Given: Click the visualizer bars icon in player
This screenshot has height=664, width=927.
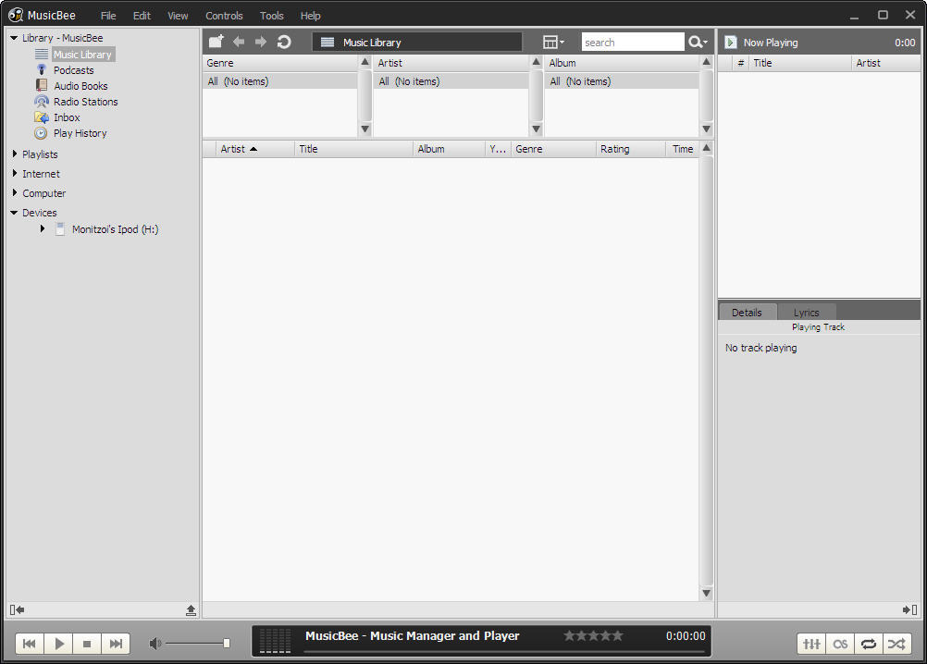Looking at the screenshot, I should pos(276,641).
